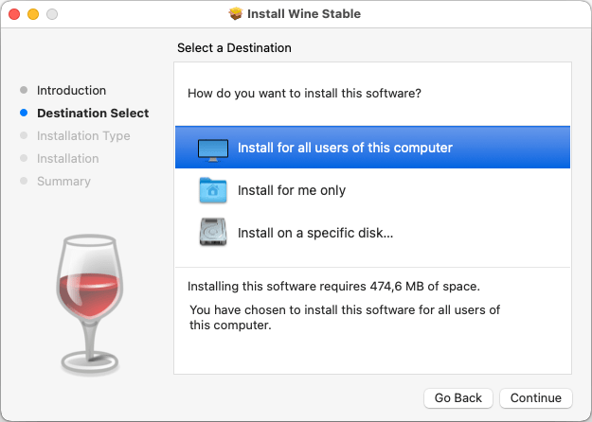Click the blue home folder icon
592x422 pixels.
point(213,190)
